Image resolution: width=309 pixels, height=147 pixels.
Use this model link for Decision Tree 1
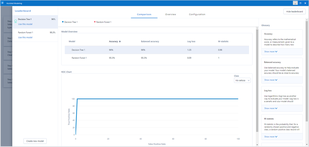tap(25, 24)
